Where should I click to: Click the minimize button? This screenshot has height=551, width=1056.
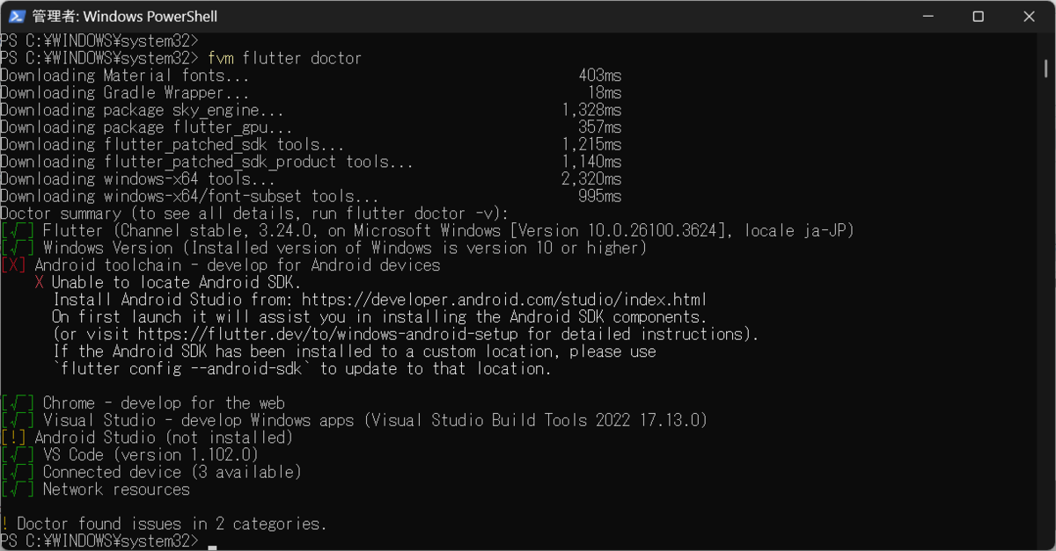point(928,16)
